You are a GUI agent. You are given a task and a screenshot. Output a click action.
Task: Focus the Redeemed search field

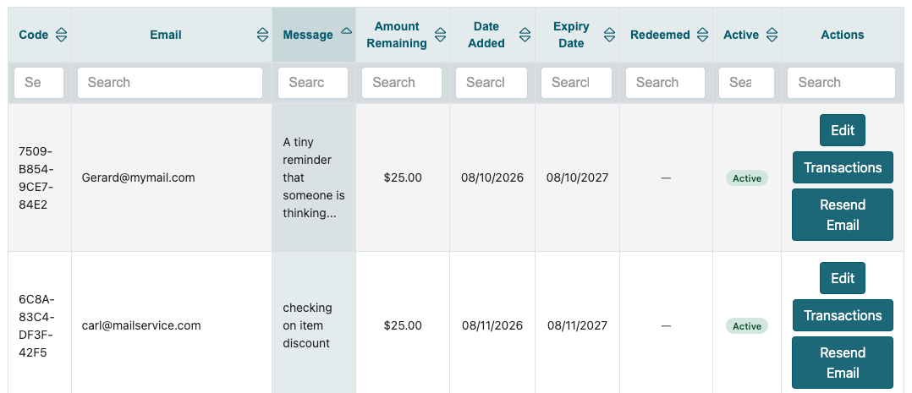[x=665, y=83]
